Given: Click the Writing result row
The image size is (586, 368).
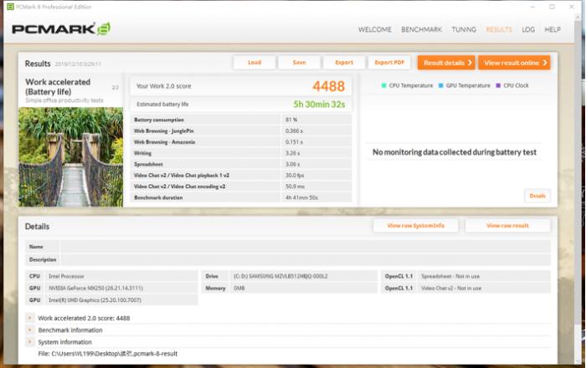Looking at the screenshot, I should 241,153.
